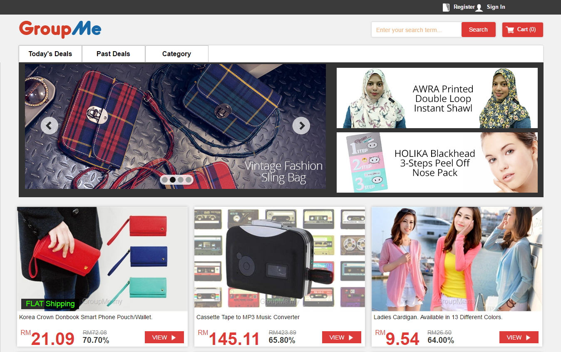Viewport: 561px width, 352px height.
Task: Click the RM145.11 price
Action: point(228,338)
